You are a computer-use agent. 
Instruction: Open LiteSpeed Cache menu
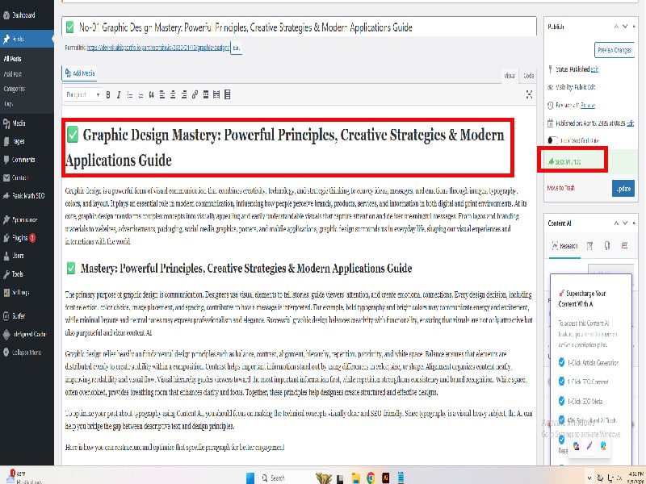29,334
